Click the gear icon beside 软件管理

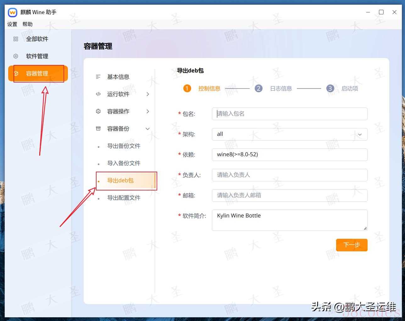click(16, 56)
